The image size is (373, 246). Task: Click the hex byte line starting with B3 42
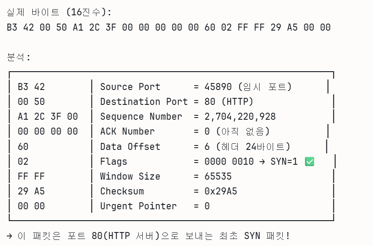pos(168,28)
